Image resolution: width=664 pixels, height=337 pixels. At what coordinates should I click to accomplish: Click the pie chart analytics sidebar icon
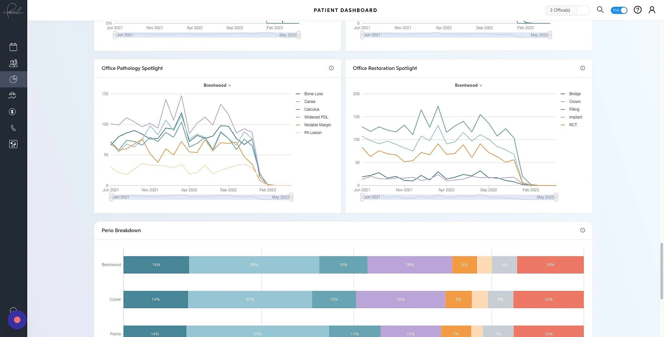14,79
